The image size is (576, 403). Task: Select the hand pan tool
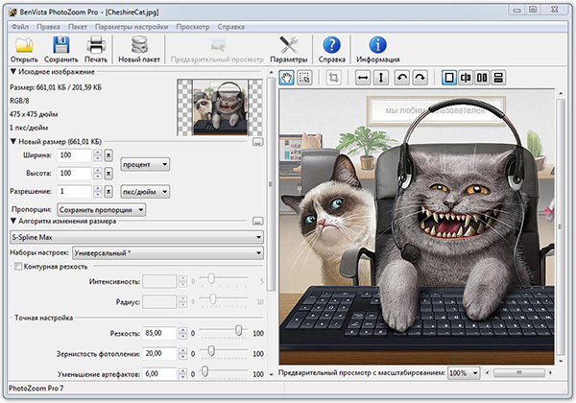point(287,78)
